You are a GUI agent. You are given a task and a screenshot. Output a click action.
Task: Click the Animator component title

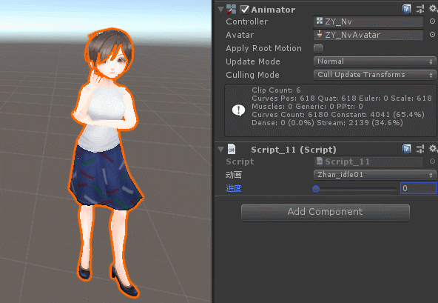tap(273, 10)
